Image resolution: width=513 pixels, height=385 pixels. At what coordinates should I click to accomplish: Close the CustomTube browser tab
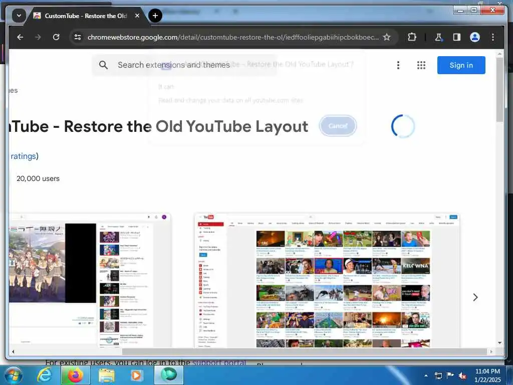(137, 16)
